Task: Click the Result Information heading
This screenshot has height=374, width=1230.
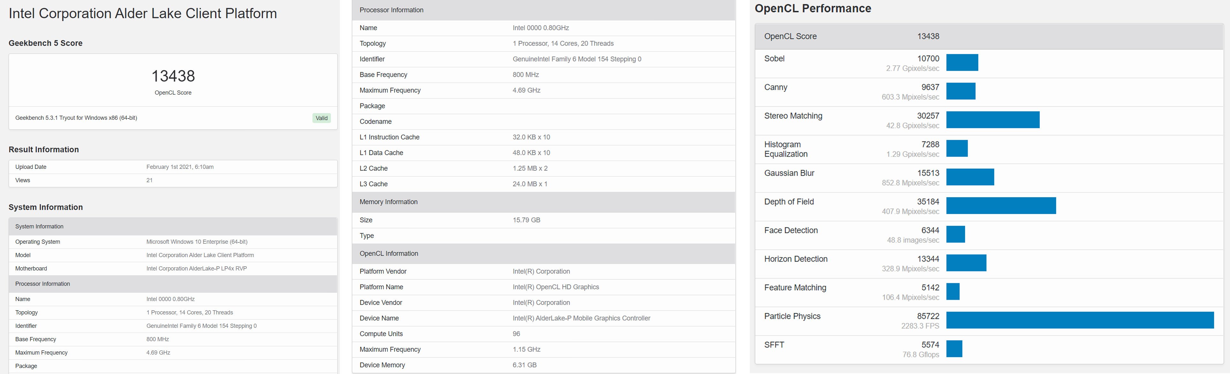Action: [x=43, y=150]
